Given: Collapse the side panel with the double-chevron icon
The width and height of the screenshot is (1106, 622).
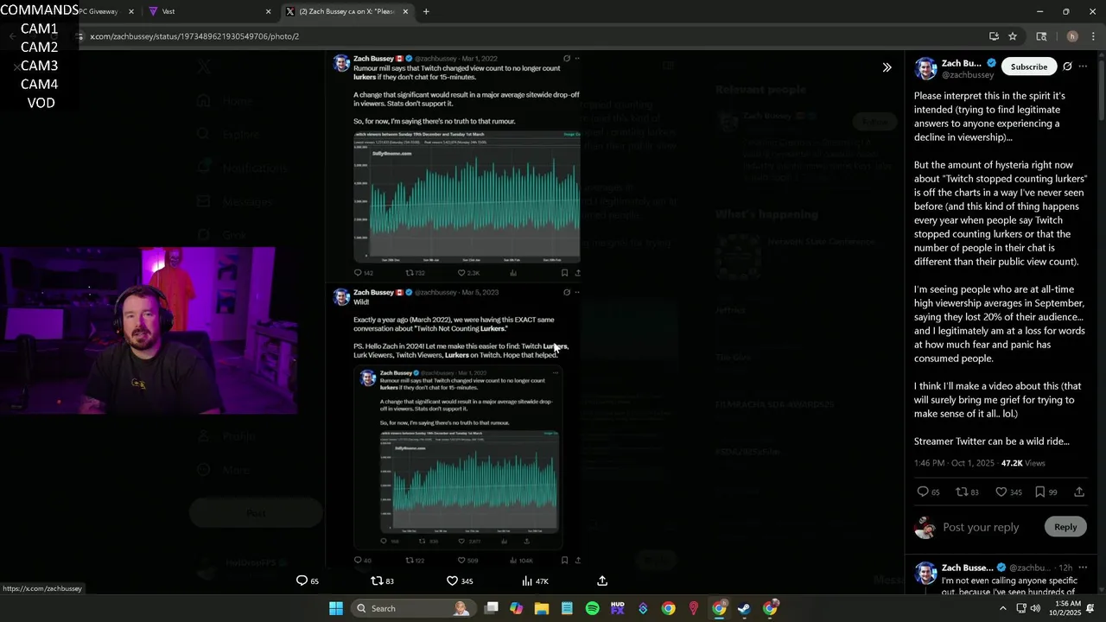Looking at the screenshot, I should 887,67.
